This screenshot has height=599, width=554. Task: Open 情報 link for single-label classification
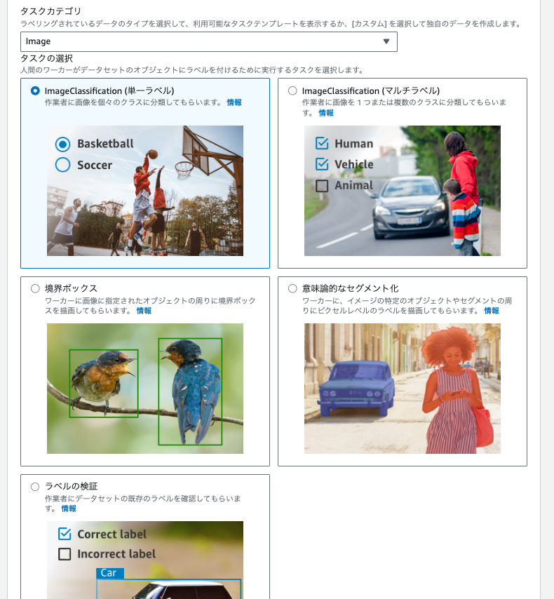click(234, 102)
